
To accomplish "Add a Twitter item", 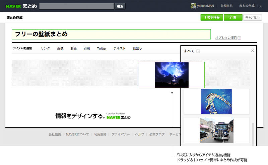I will (x=102, y=48).
